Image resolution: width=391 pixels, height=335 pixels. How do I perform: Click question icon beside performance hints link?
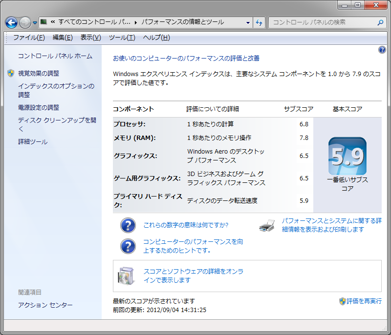tap(128, 246)
